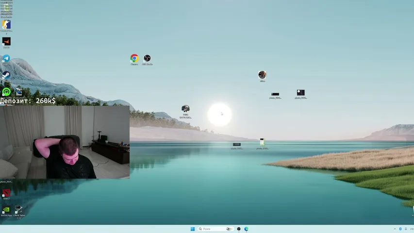Click the taskbar search field
414x233 pixels.
pyautogui.click(x=215, y=229)
